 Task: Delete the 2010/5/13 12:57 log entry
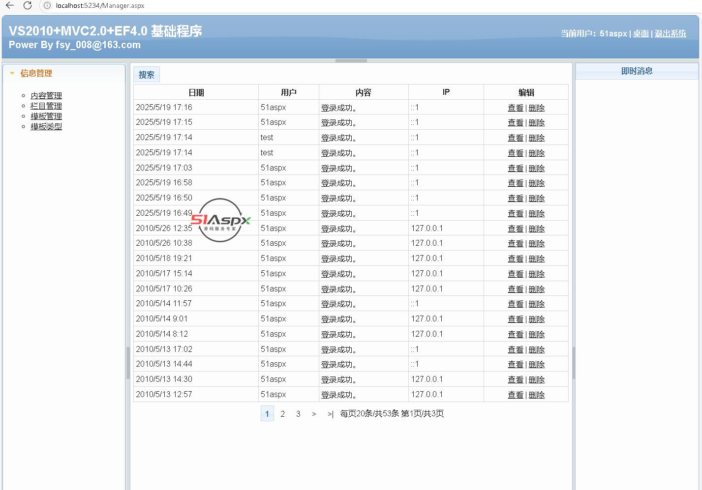tap(536, 395)
